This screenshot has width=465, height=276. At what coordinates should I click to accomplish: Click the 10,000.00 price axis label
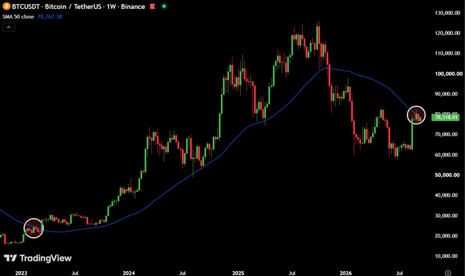tap(446, 256)
